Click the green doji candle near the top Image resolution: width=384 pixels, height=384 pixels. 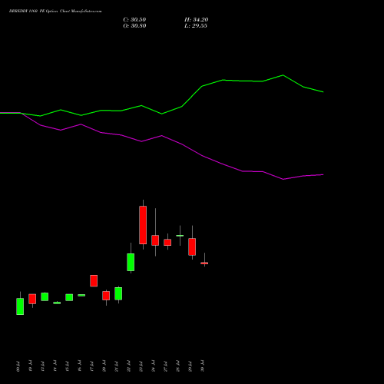click(x=180, y=236)
